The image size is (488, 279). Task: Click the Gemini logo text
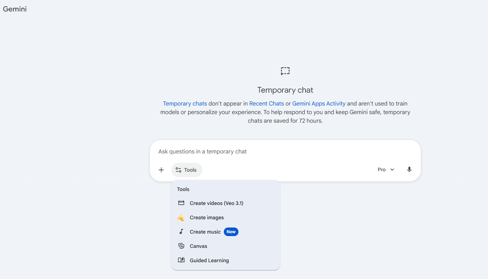pyautogui.click(x=15, y=9)
